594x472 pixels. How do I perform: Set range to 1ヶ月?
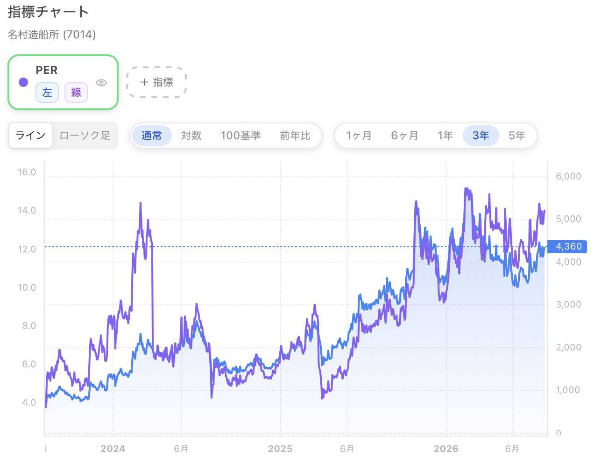(x=359, y=136)
